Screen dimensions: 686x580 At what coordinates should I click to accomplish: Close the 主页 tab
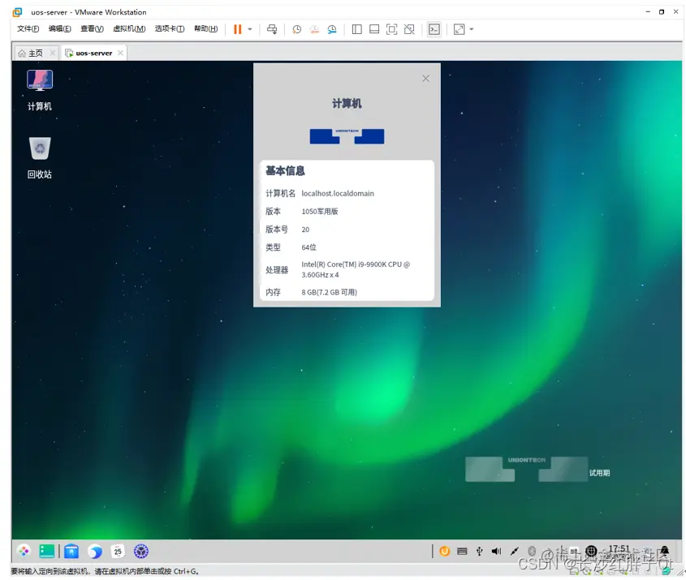coord(52,53)
